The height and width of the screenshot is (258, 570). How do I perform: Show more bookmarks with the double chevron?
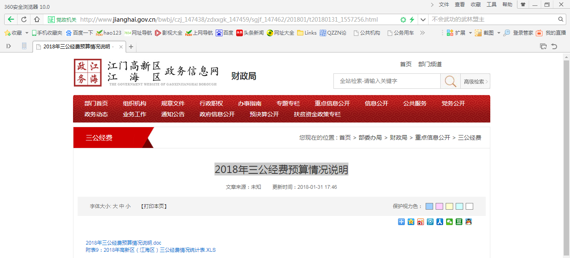422,33
